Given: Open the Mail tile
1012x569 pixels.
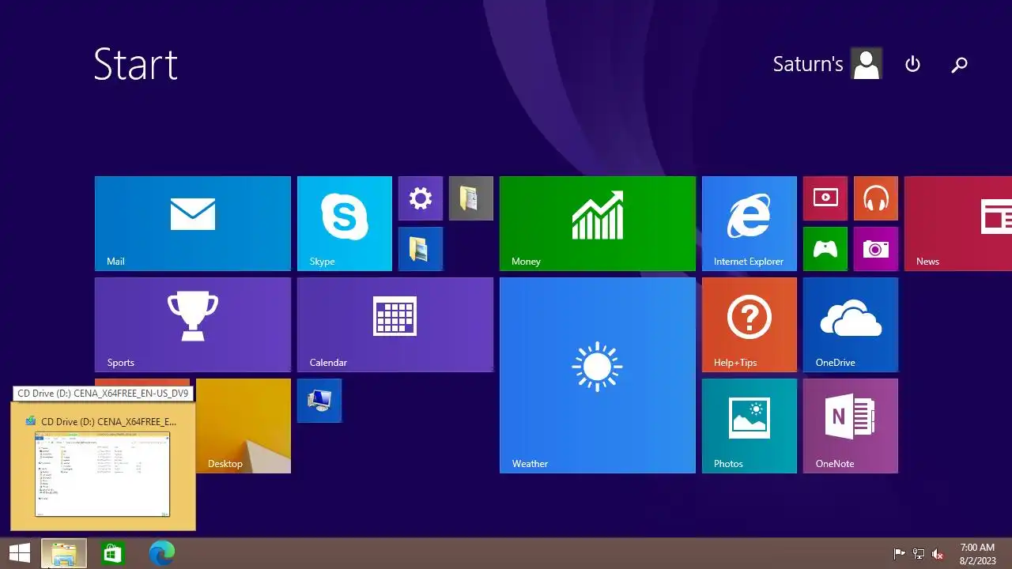Looking at the screenshot, I should pyautogui.click(x=193, y=224).
